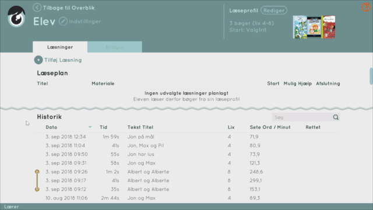Open the orange help question mark icon
Screen dimensions: 373x210
(365, 7)
